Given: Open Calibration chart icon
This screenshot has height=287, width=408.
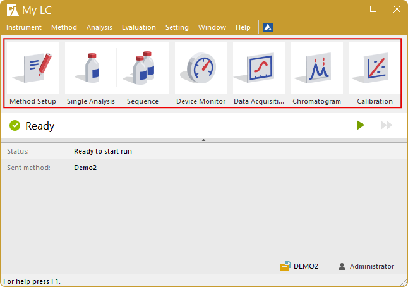Looking at the screenshot, I should click(x=375, y=68).
